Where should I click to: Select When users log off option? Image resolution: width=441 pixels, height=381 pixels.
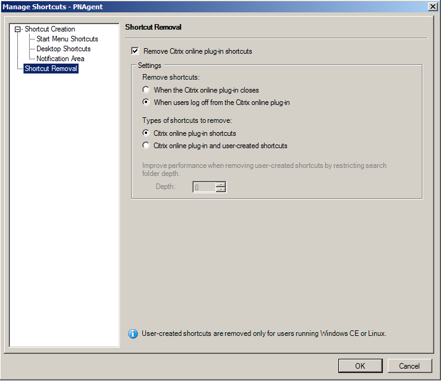[x=146, y=103]
